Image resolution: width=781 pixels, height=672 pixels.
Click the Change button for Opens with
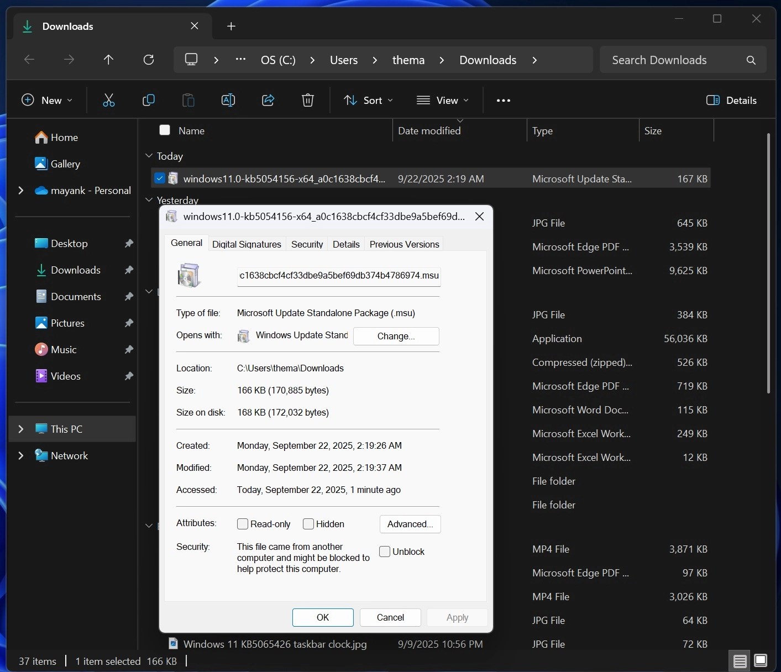pyautogui.click(x=396, y=336)
